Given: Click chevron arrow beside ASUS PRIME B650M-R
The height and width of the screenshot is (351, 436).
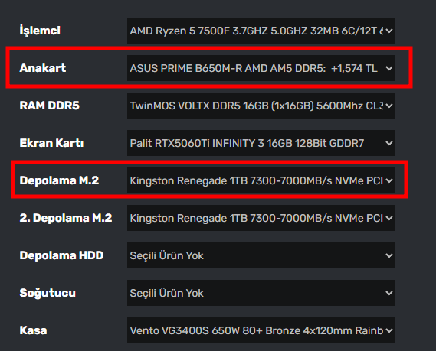Looking at the screenshot, I should (389, 68).
